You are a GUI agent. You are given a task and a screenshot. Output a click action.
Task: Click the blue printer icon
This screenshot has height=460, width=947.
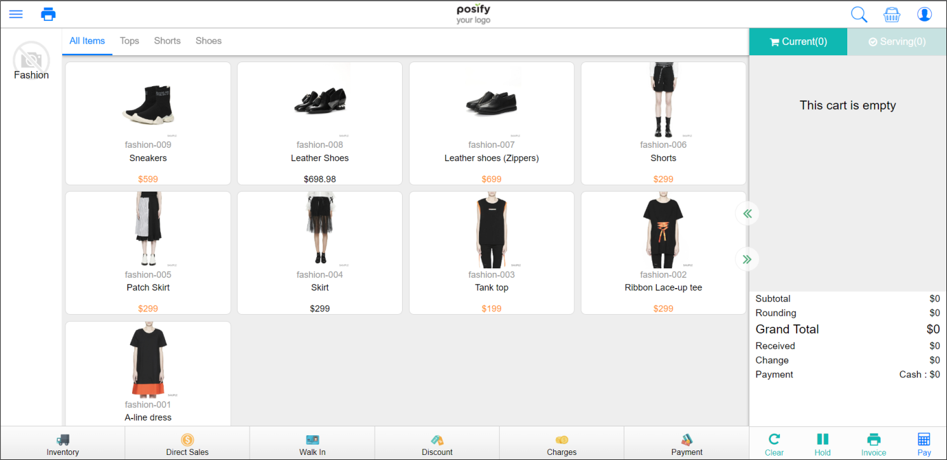coord(48,14)
